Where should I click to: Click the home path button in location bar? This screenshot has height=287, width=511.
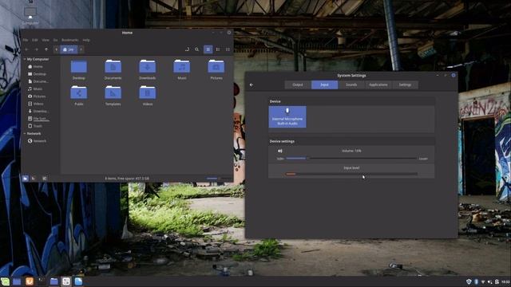[x=69, y=49]
